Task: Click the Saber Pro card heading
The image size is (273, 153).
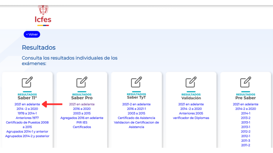Action: point(82,98)
